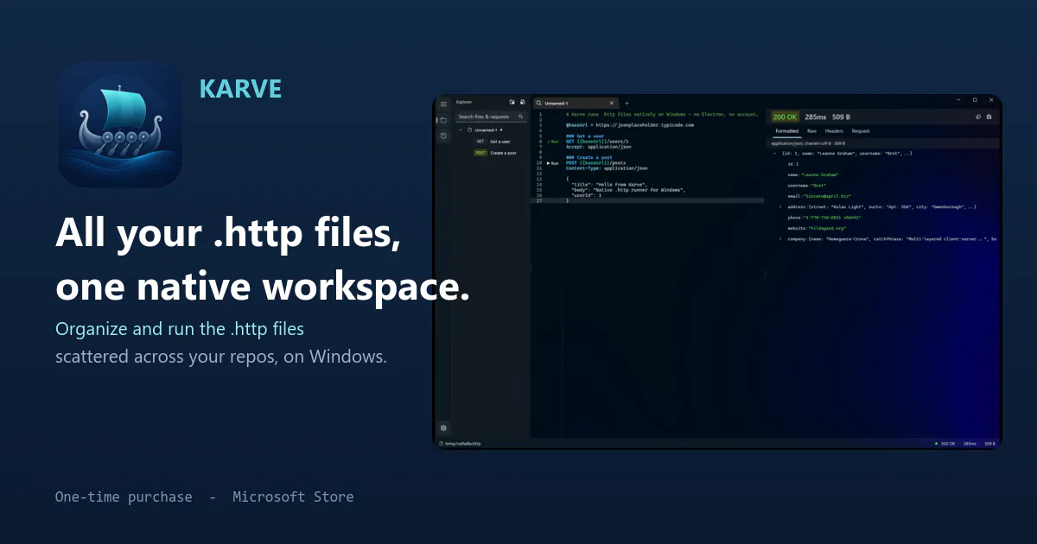The image size is (1037, 544).
Task: Copy the response with copy icon
Action: pyautogui.click(x=978, y=117)
